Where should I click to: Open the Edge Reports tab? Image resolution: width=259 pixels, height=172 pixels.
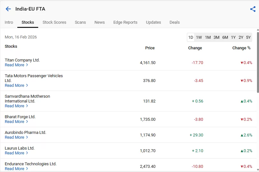point(125,22)
